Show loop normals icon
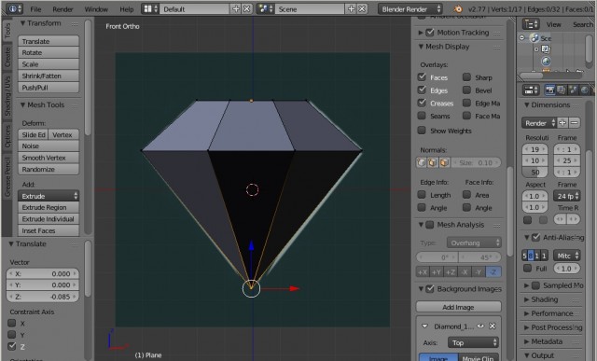 (x=433, y=162)
